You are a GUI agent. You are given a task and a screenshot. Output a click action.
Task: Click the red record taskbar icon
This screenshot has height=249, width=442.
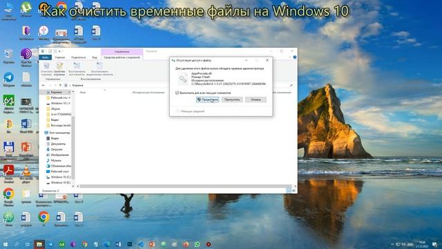click(x=209, y=244)
